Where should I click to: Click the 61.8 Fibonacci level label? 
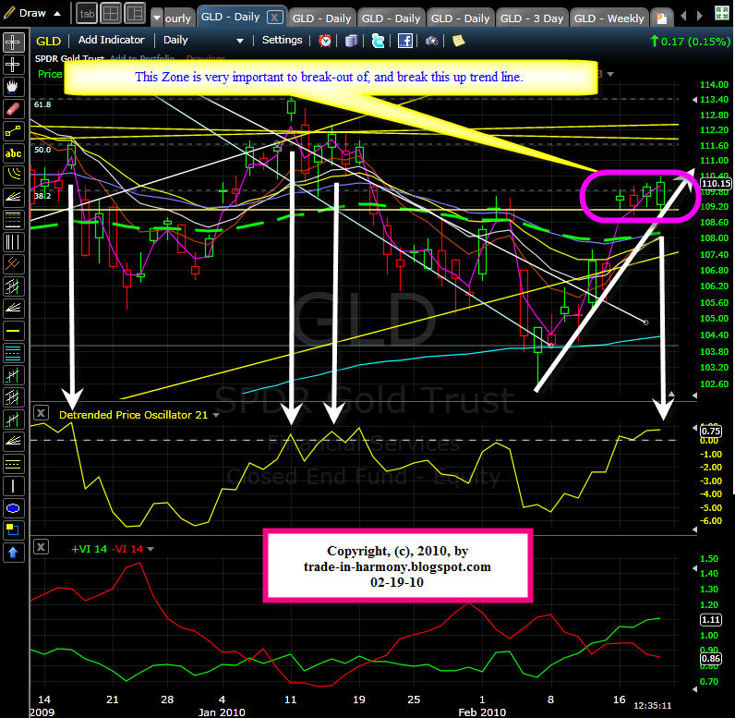click(x=42, y=104)
